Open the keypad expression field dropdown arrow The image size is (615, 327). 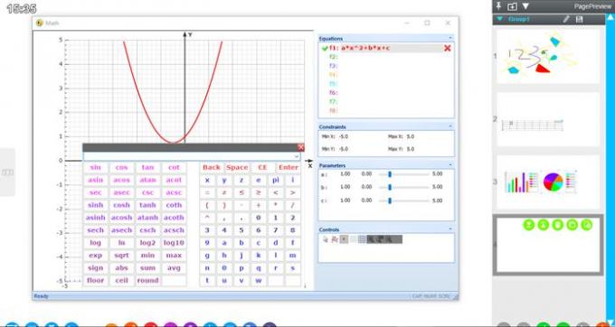(x=297, y=156)
